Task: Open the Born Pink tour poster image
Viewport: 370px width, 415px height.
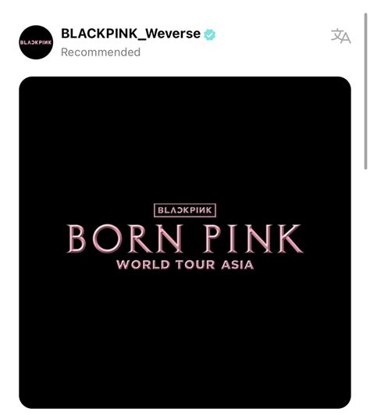Action: tap(185, 242)
